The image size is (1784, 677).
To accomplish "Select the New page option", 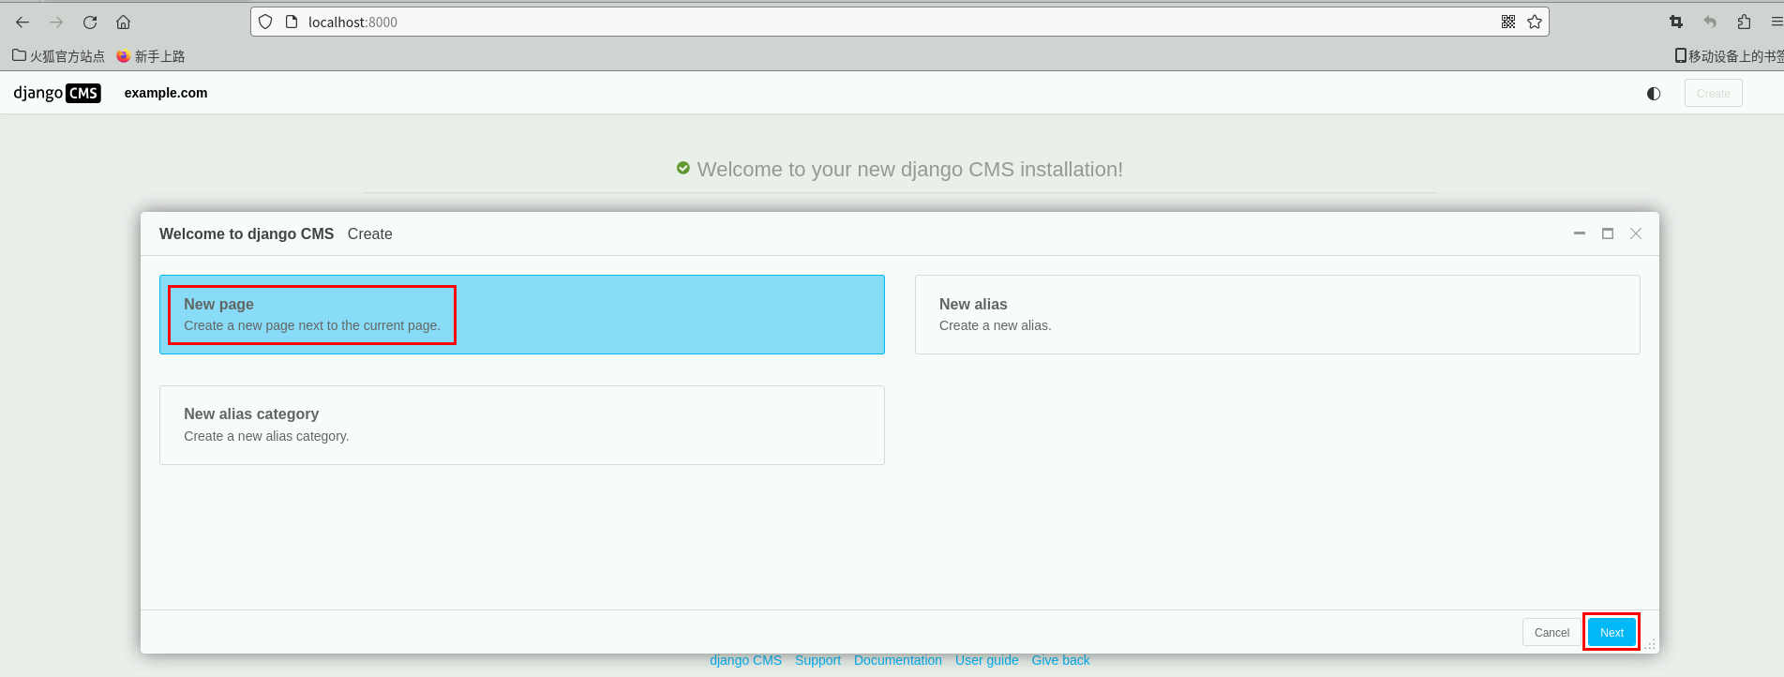I will (x=522, y=314).
